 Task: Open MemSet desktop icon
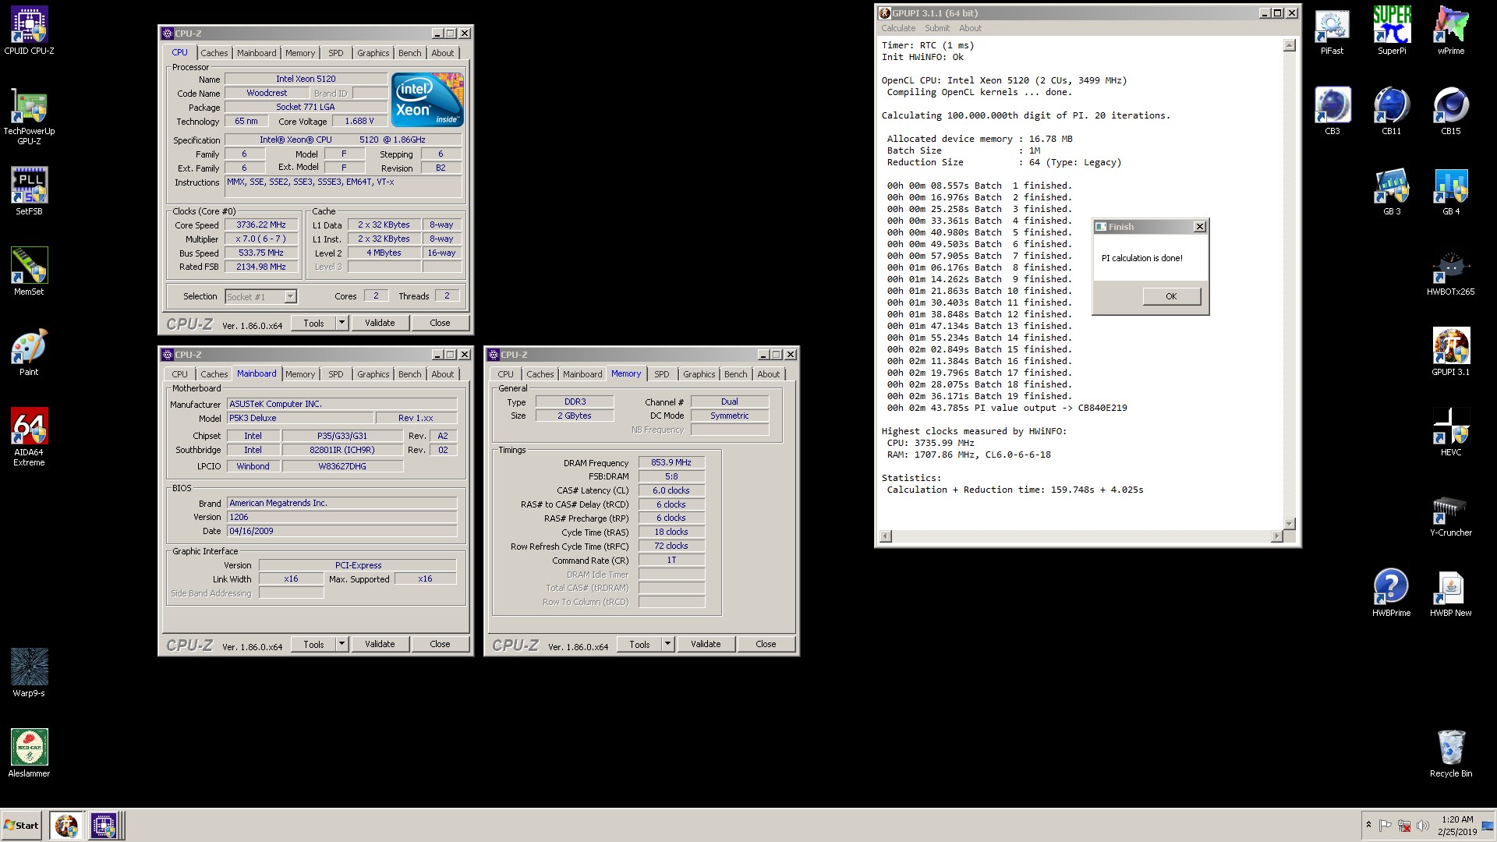[x=29, y=271]
